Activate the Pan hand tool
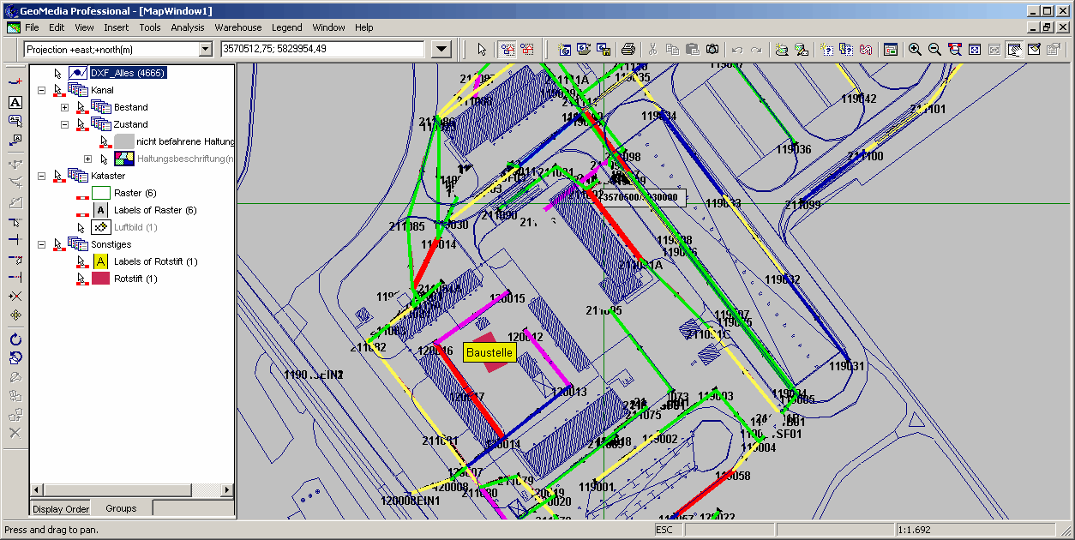Image resolution: width=1075 pixels, height=540 pixels. (x=1014, y=50)
